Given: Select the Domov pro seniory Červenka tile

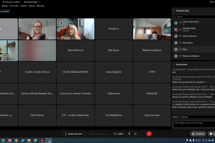Looking at the screenshot, I should pyautogui.click(x=75, y=94).
